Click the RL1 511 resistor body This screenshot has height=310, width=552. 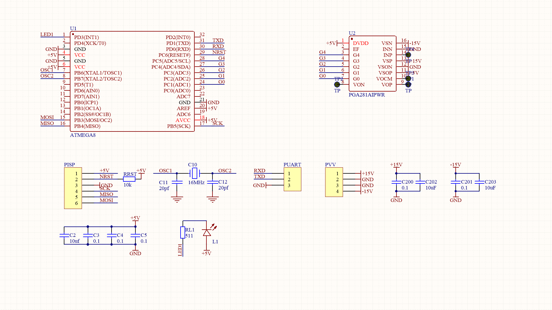coord(183,232)
